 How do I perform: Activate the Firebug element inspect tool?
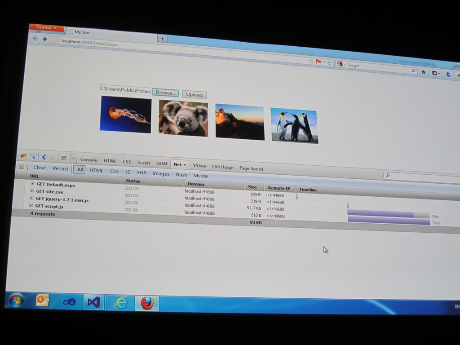click(x=33, y=156)
